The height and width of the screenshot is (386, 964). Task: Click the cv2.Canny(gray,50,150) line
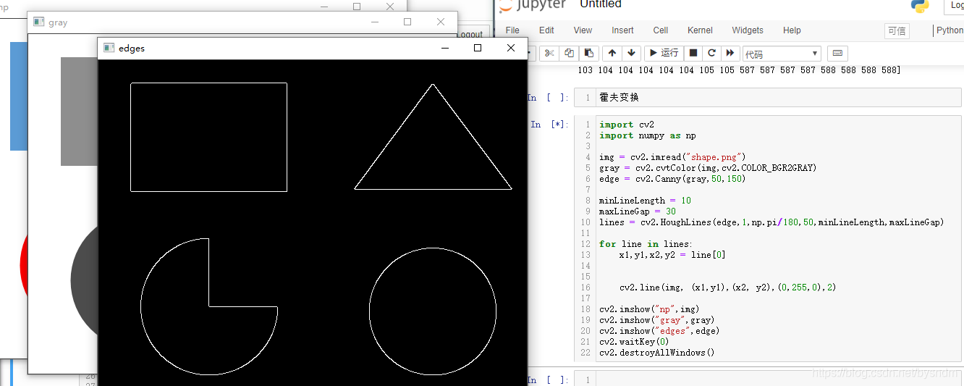(672, 179)
